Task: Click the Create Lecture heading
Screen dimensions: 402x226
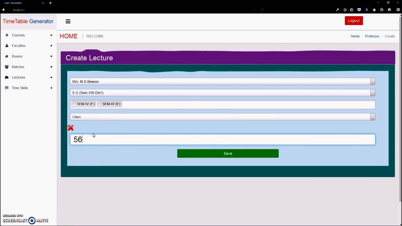Action: (x=89, y=58)
